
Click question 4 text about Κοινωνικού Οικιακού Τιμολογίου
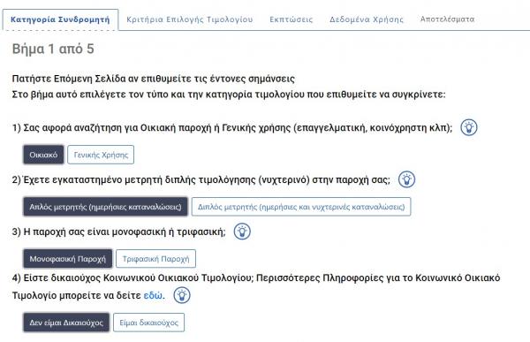(x=256, y=286)
